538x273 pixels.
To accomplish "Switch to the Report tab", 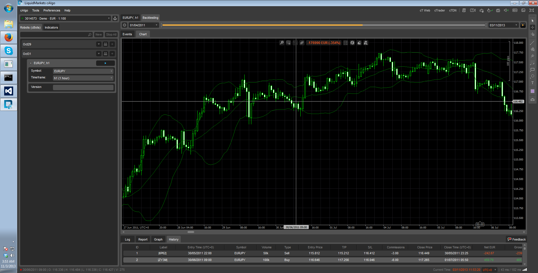I will (x=143, y=239).
